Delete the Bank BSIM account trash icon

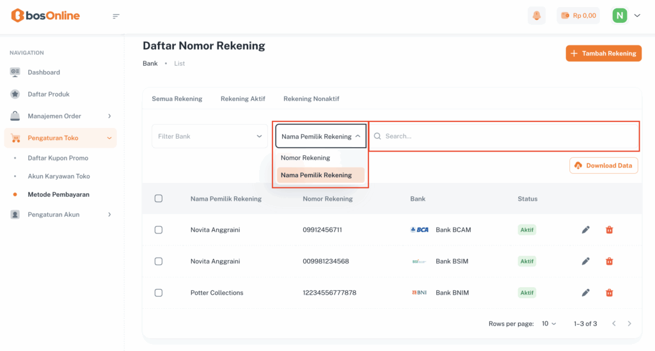tap(609, 261)
